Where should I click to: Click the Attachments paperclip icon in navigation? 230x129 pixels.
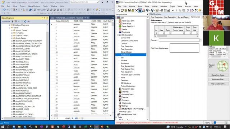coord(120,103)
